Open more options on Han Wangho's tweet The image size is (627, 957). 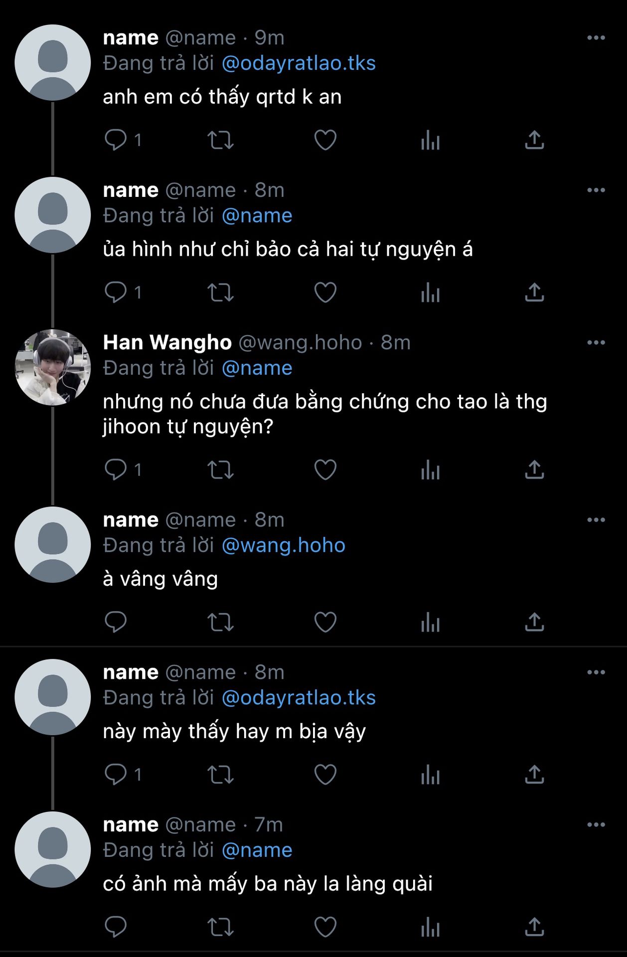596,342
